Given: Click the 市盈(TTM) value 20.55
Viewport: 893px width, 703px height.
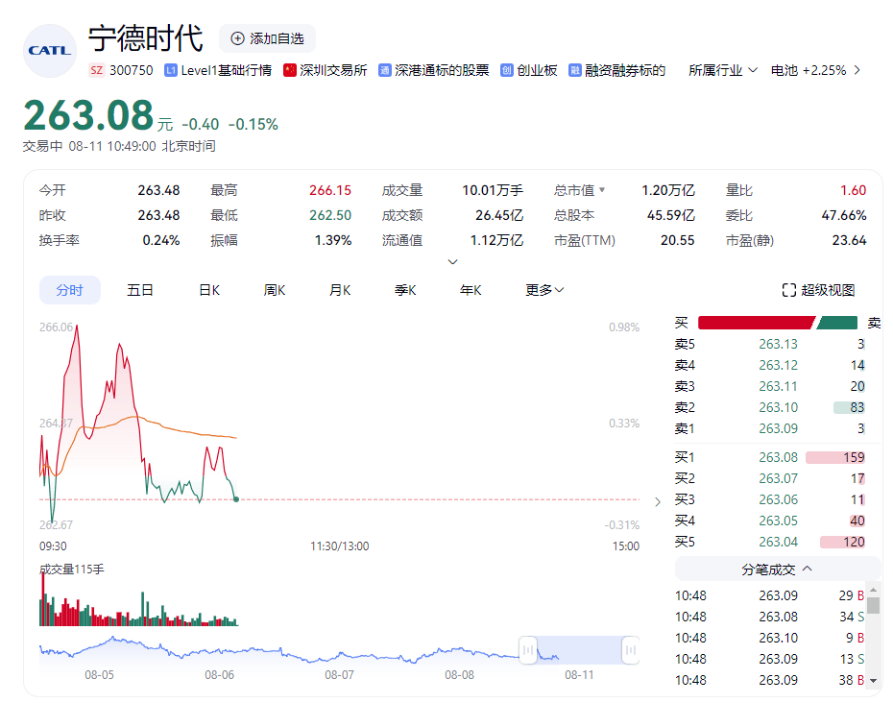Looking at the screenshot, I should point(678,240).
